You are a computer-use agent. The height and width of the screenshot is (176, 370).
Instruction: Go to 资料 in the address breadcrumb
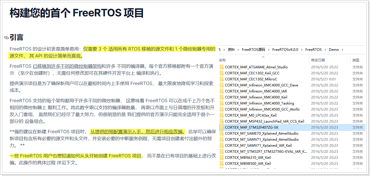pos(231,50)
